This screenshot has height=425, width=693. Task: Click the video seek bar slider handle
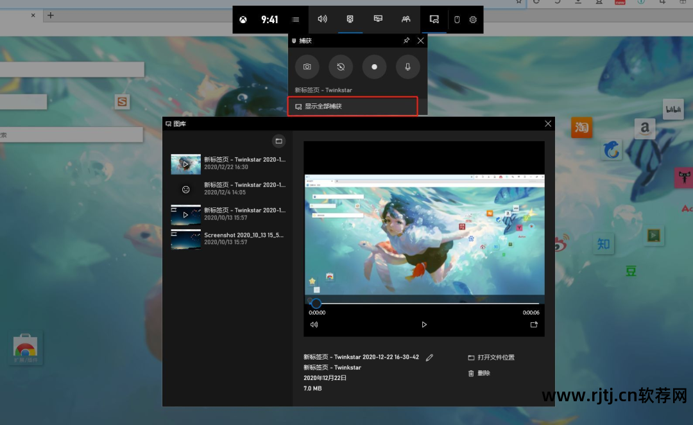click(x=316, y=303)
